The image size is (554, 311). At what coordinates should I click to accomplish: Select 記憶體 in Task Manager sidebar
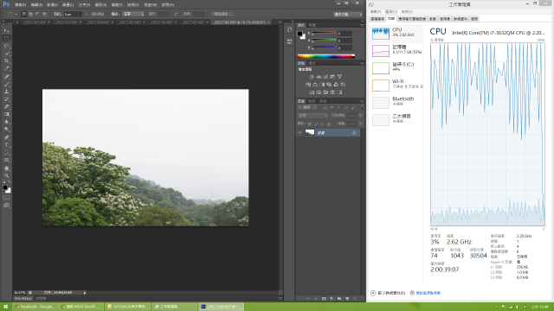396,50
